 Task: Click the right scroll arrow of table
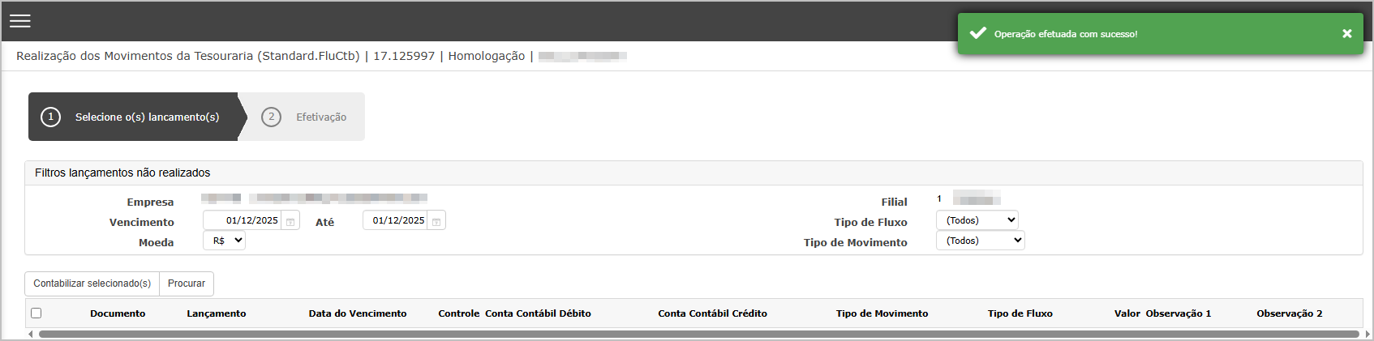(1367, 334)
